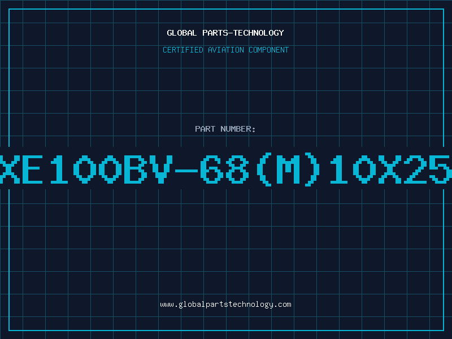Screen dimensions: 452x339
Task: Click the GLOBAL PARTS-TECHNOLOGY company title
Action: pos(225,33)
